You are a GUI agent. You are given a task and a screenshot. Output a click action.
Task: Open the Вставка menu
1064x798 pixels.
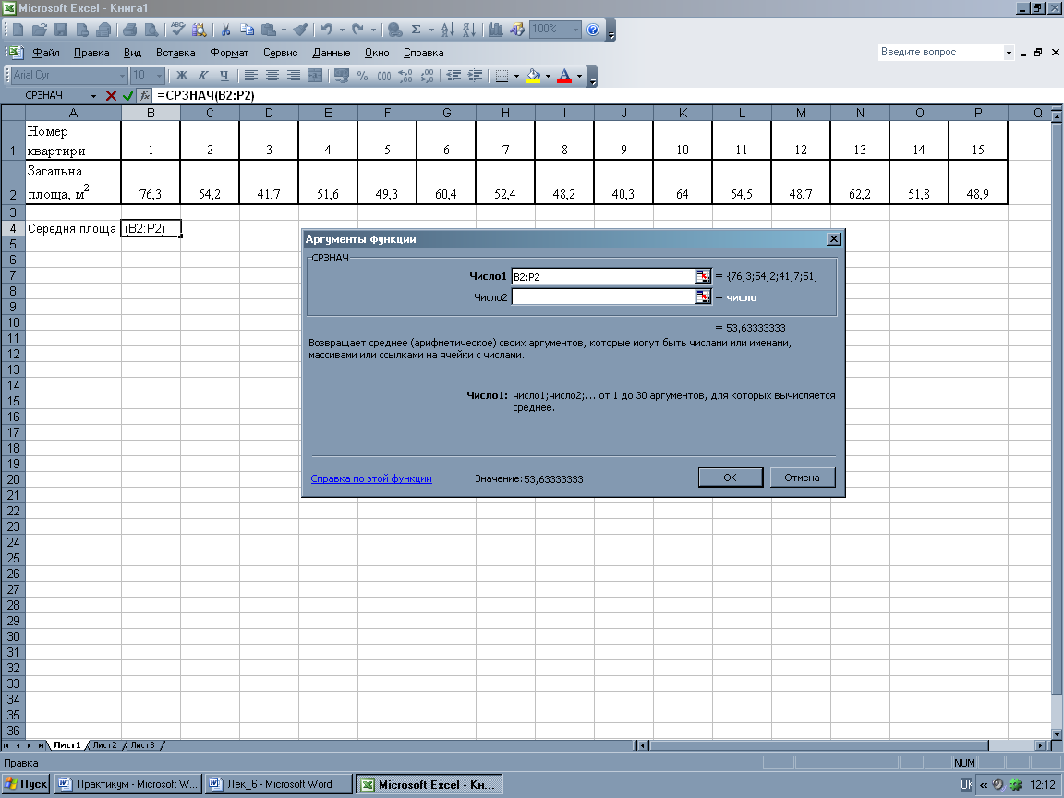pyautogui.click(x=175, y=53)
